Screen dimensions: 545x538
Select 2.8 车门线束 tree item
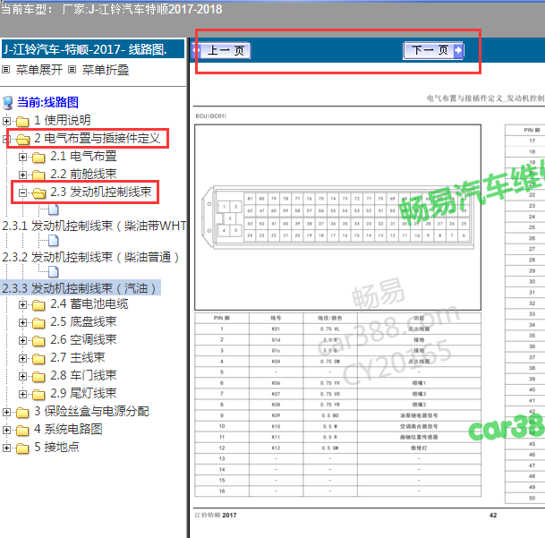(83, 375)
